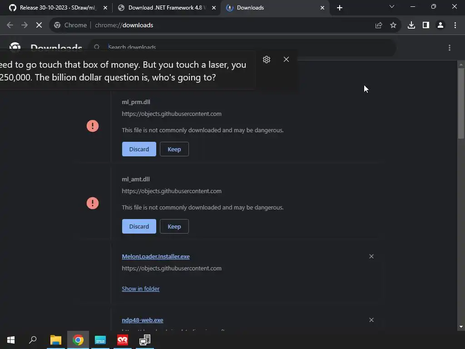Click the page scrollbar thumb
Image resolution: width=465 pixels, height=349 pixels.
(x=461, y=103)
